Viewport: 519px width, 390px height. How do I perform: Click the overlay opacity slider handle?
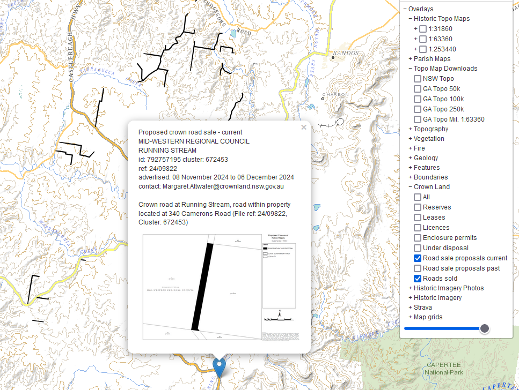tap(484, 328)
